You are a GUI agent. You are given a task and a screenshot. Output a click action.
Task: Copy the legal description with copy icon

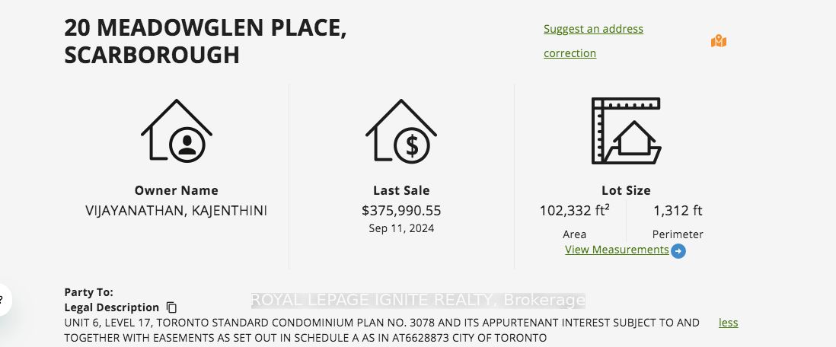pos(171,307)
